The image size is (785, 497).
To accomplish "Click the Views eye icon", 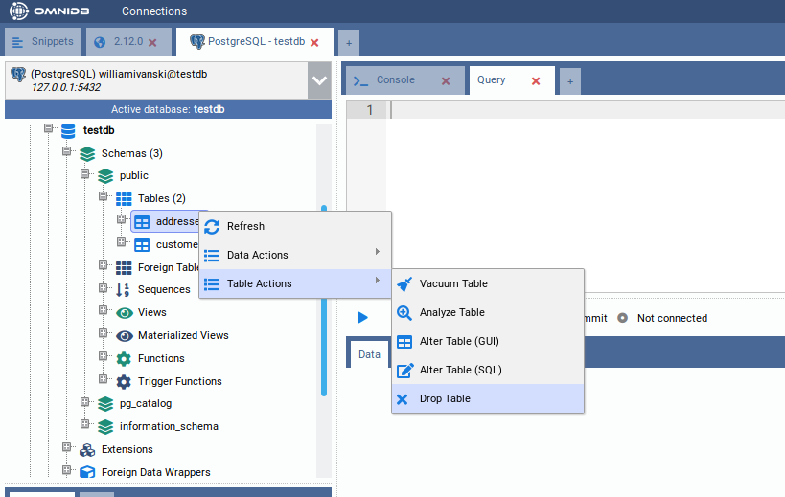I will point(125,313).
